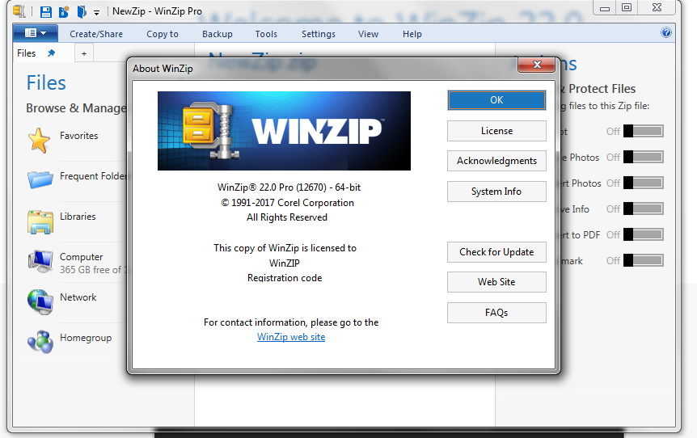Open the Create/Share ribbon tab
The width and height of the screenshot is (697, 438).
tap(96, 34)
